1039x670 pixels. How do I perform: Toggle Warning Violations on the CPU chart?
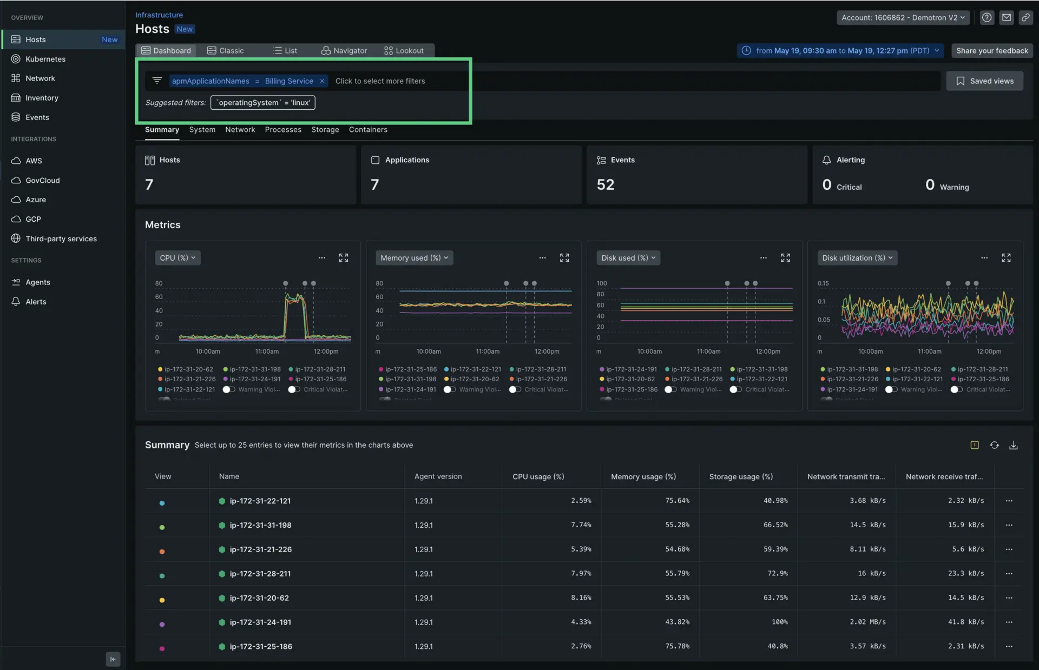pos(229,389)
